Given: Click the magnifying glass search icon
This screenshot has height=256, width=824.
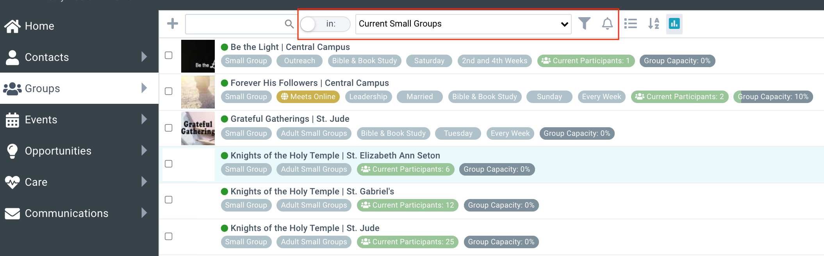Looking at the screenshot, I should [289, 24].
